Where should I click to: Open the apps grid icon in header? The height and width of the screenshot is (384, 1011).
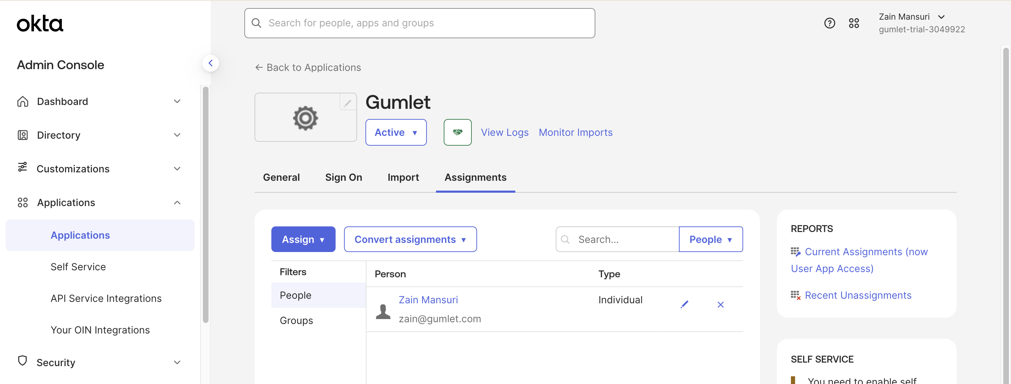854,23
